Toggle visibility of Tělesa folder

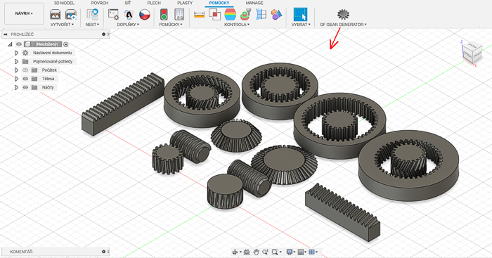pos(25,79)
